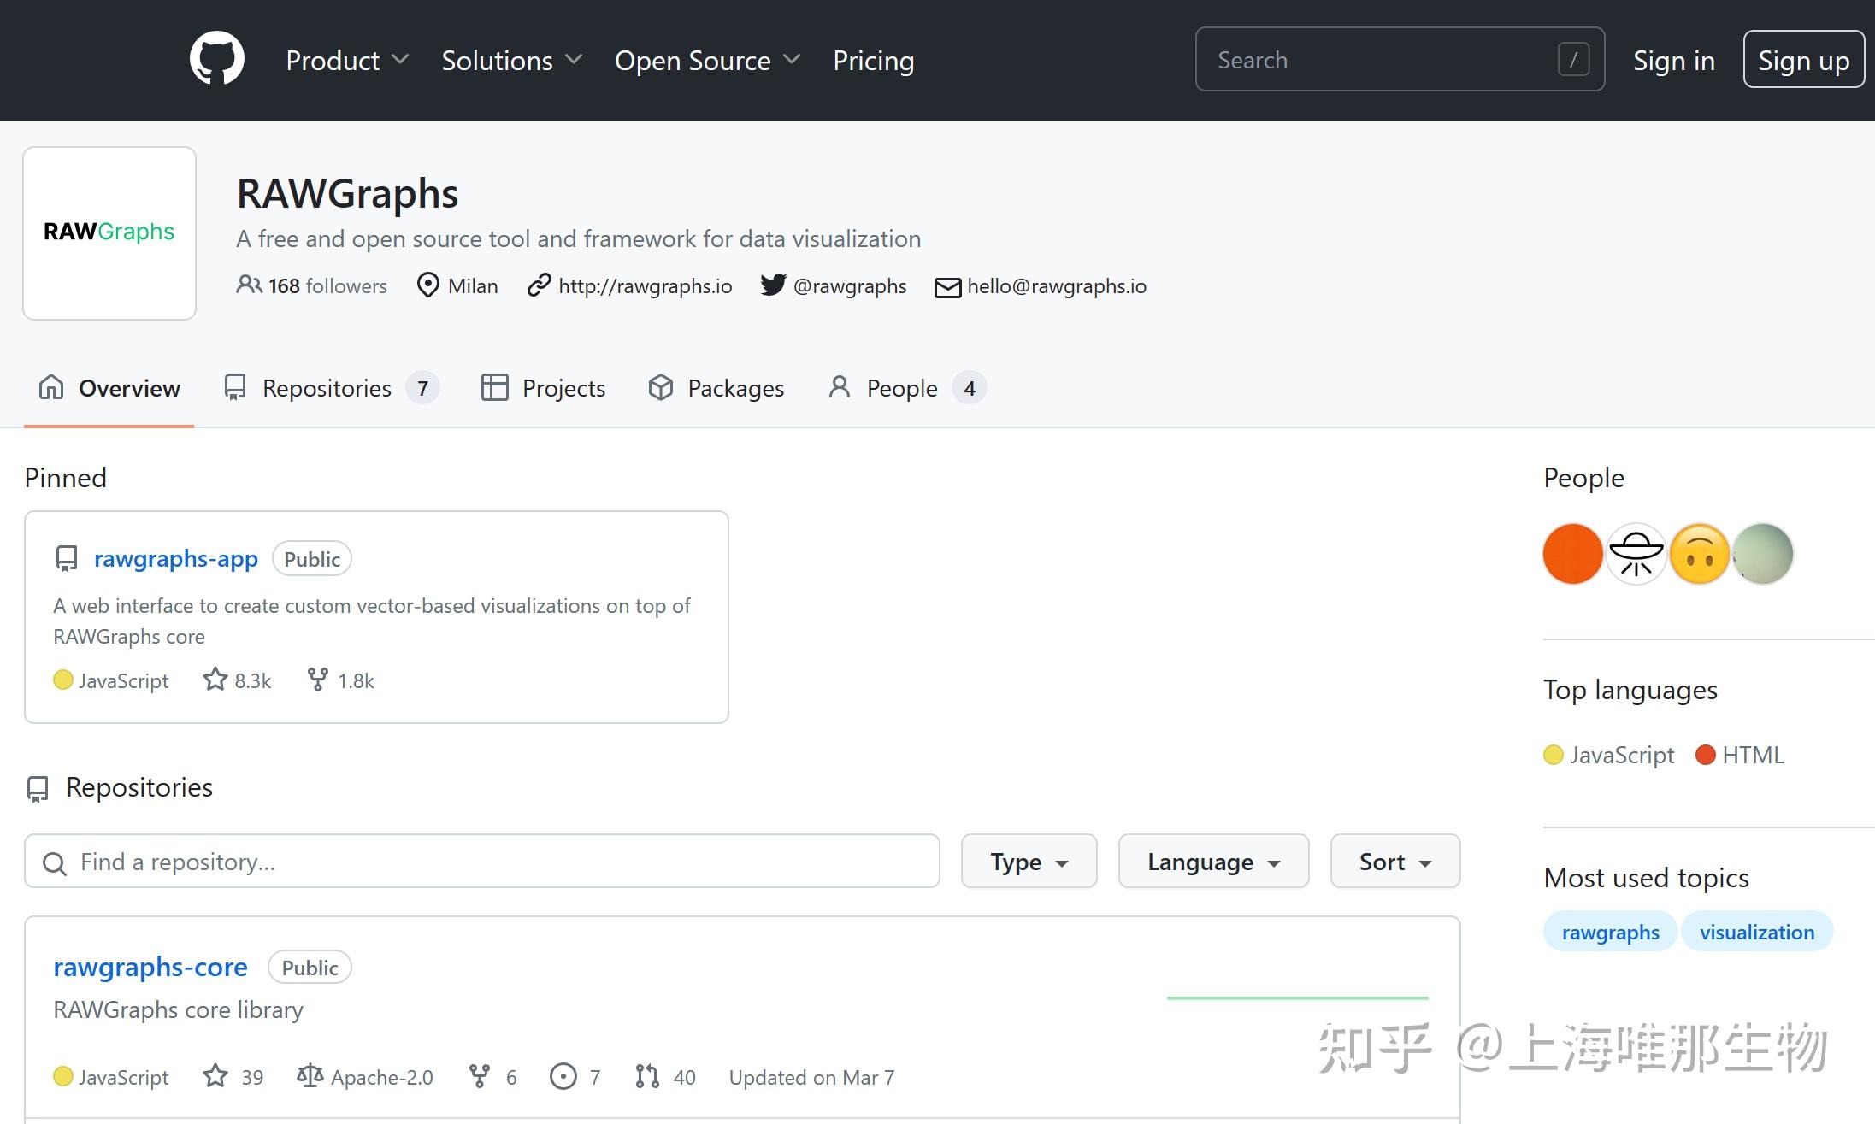Switch to the Repositories tab
1875x1124 pixels.
[327, 387]
